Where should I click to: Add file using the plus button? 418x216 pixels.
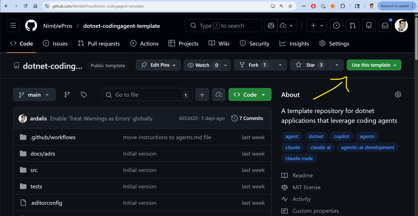pos(202,95)
